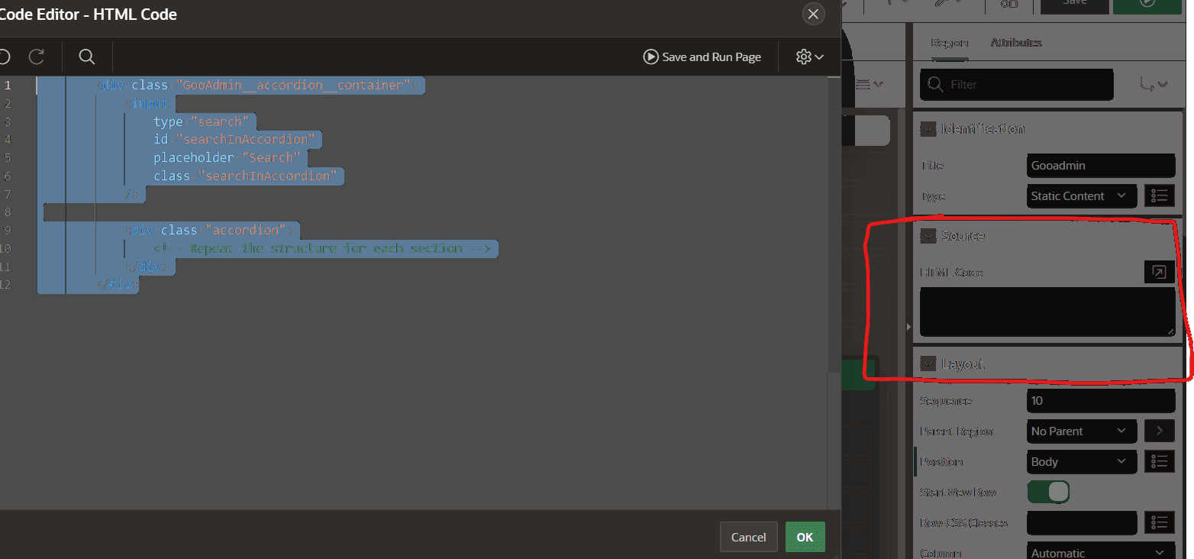Viewport: 1194px width, 559px height.
Task: Confirm the HTML code with OK
Action: tap(805, 537)
